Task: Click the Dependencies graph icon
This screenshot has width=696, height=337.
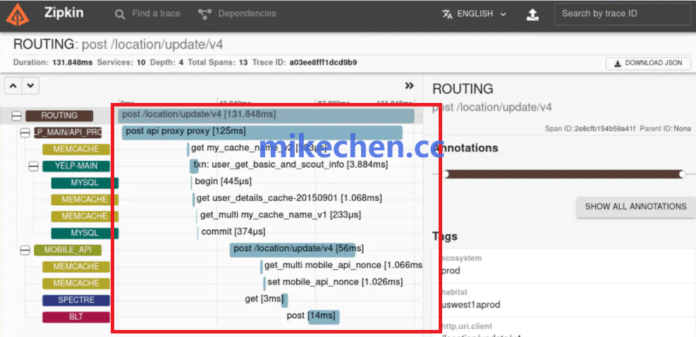Action: point(204,14)
